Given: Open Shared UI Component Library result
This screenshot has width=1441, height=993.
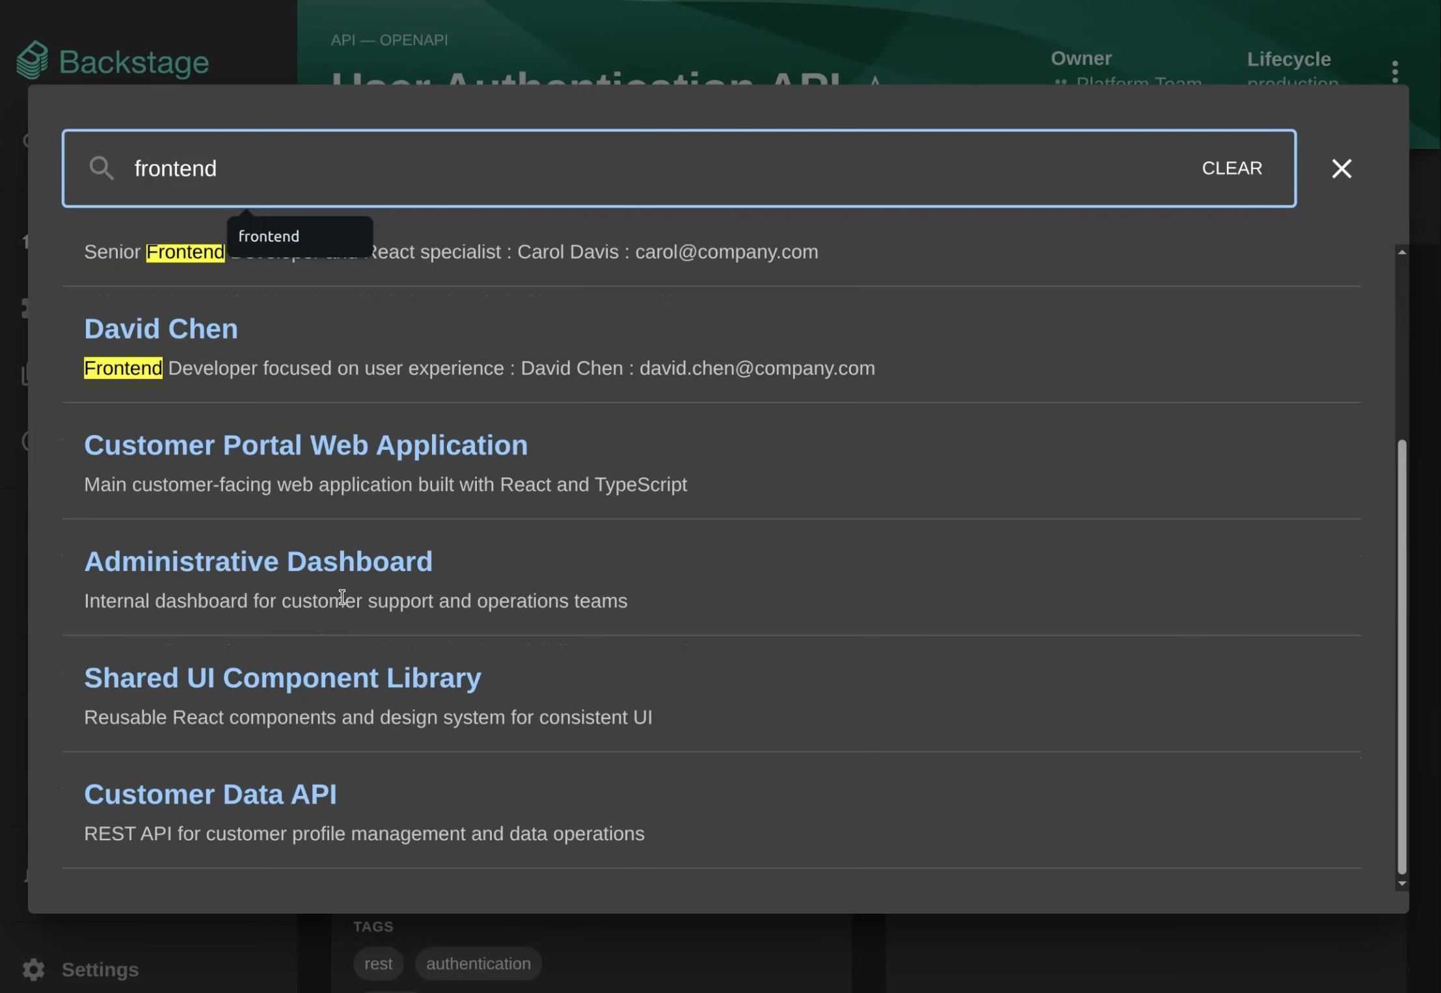Looking at the screenshot, I should click(x=282, y=678).
